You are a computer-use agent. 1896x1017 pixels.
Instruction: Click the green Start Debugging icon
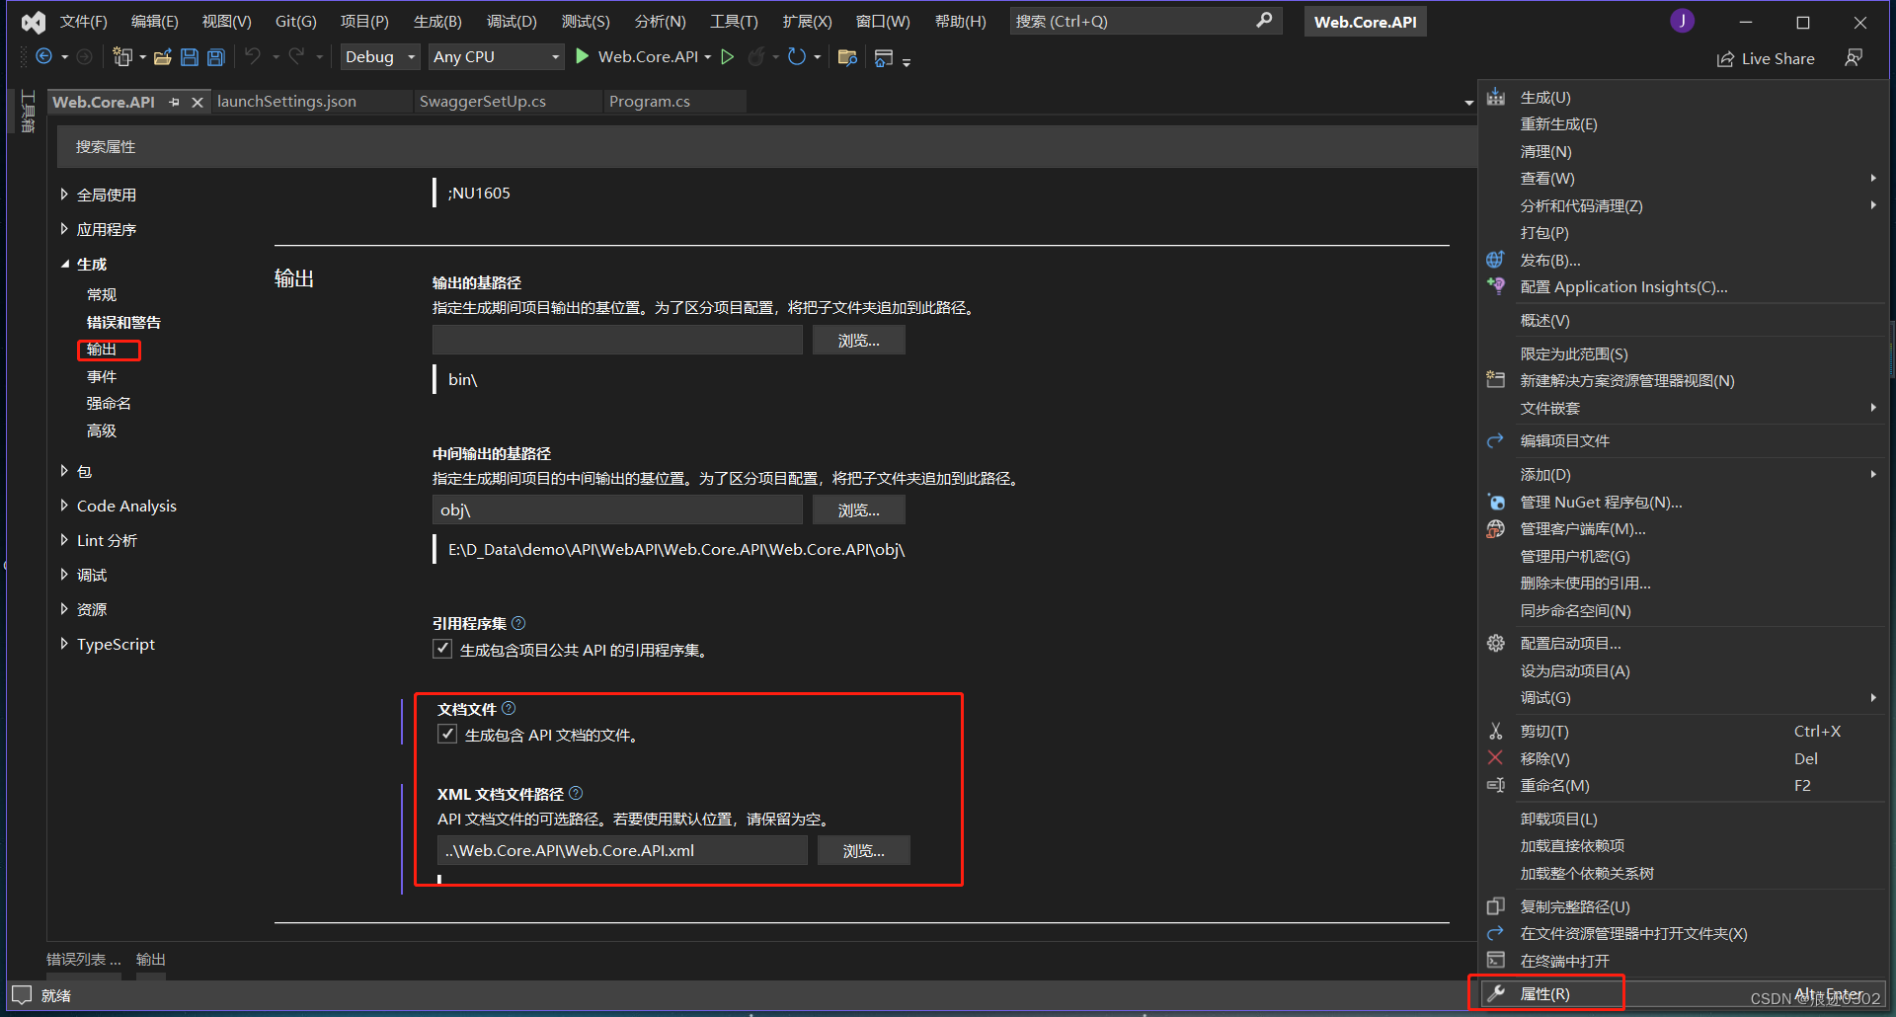[x=582, y=56]
